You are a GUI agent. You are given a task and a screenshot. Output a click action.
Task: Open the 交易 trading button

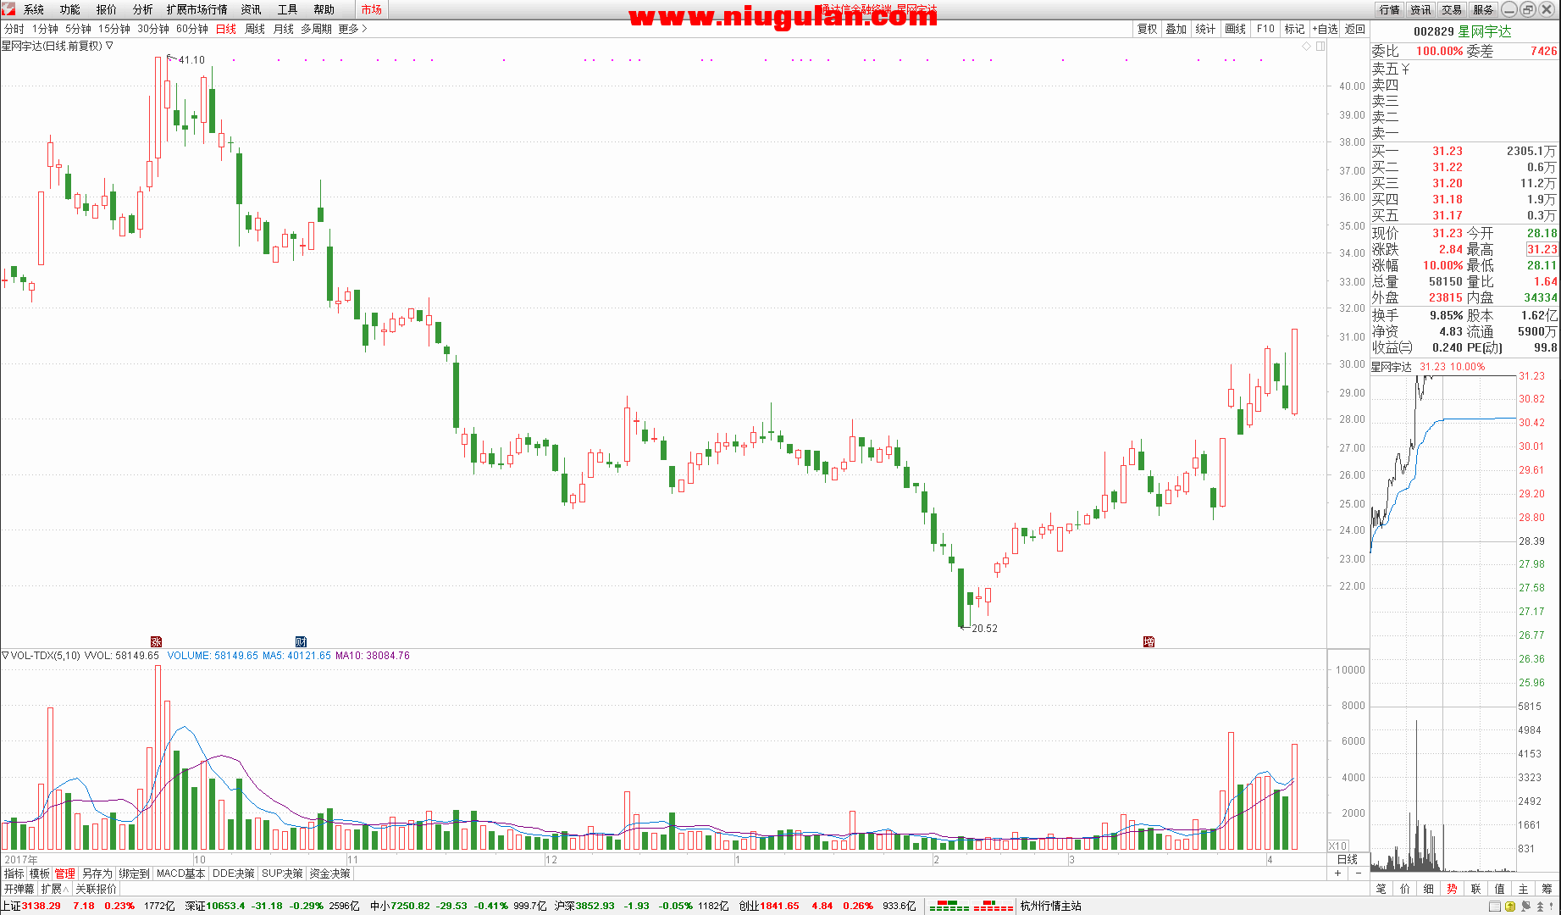(x=1452, y=9)
